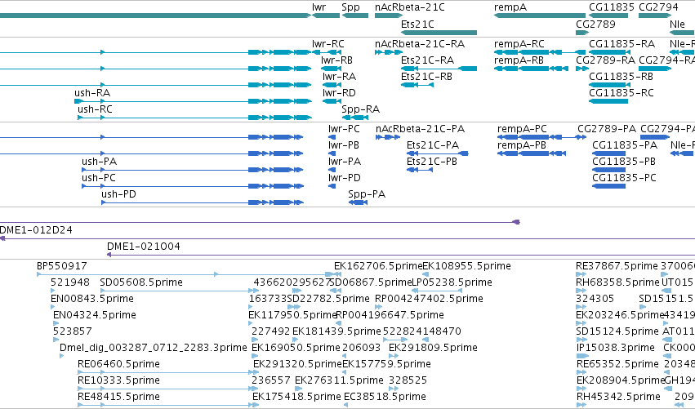Click the rempA gene name

[x=510, y=7]
